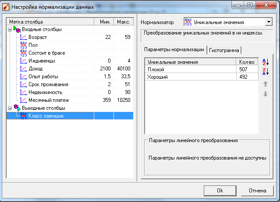Select the Недвижимость column row

[x=70, y=92]
